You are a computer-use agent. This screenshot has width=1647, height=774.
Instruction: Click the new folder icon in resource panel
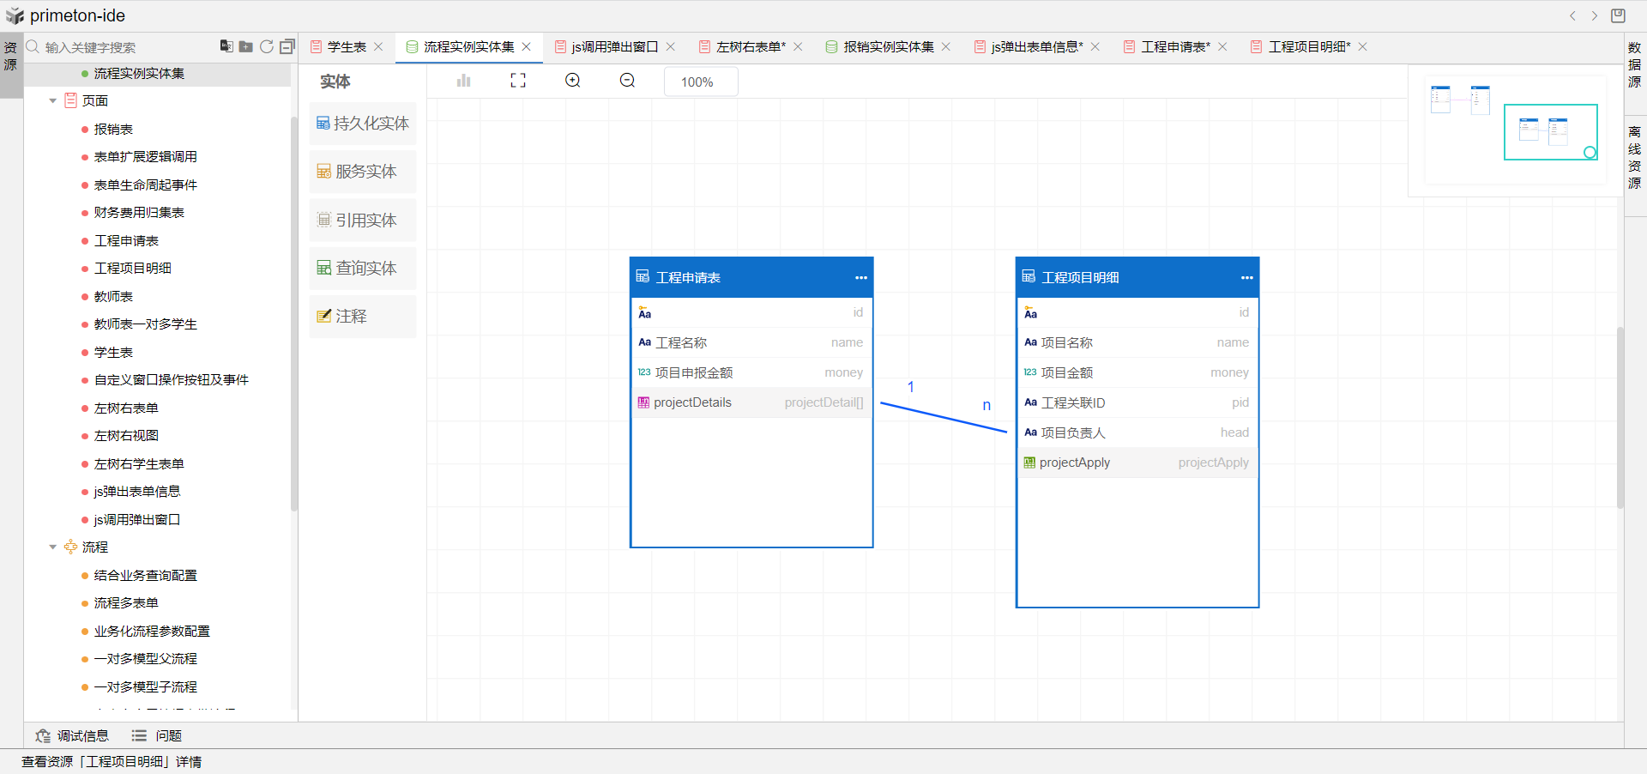[x=246, y=46]
